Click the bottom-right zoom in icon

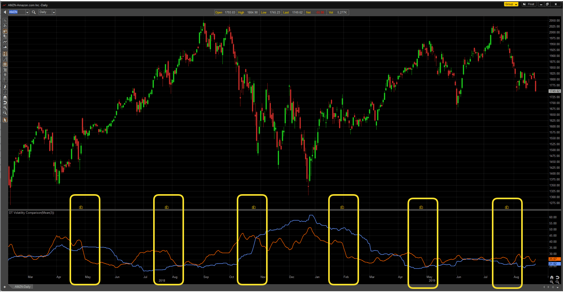pos(552,281)
